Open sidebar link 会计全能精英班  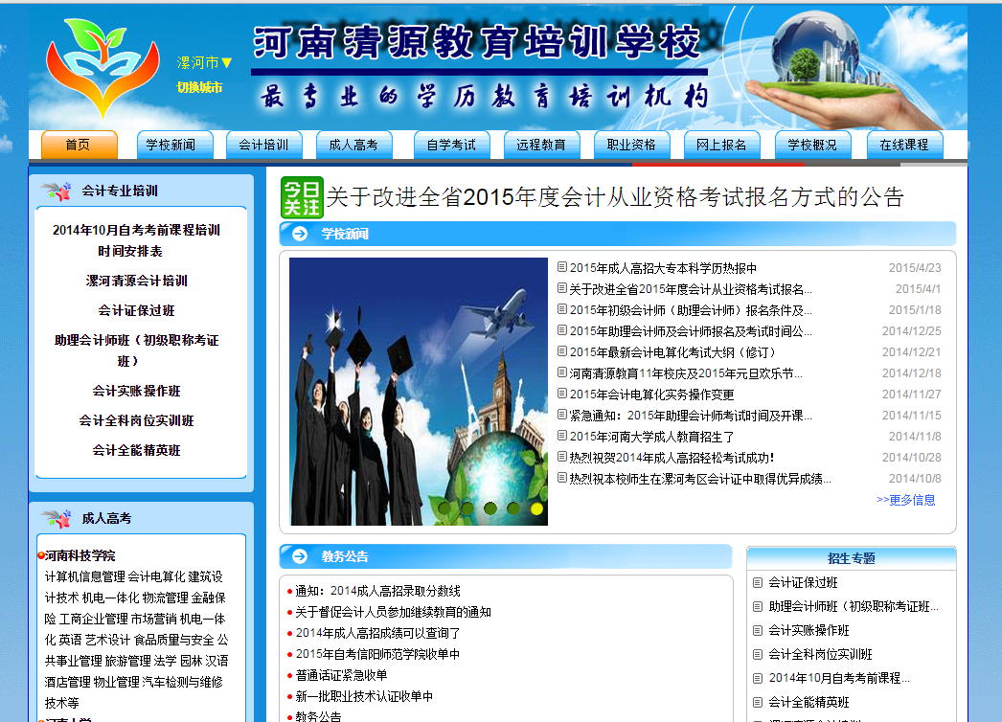[x=136, y=450]
